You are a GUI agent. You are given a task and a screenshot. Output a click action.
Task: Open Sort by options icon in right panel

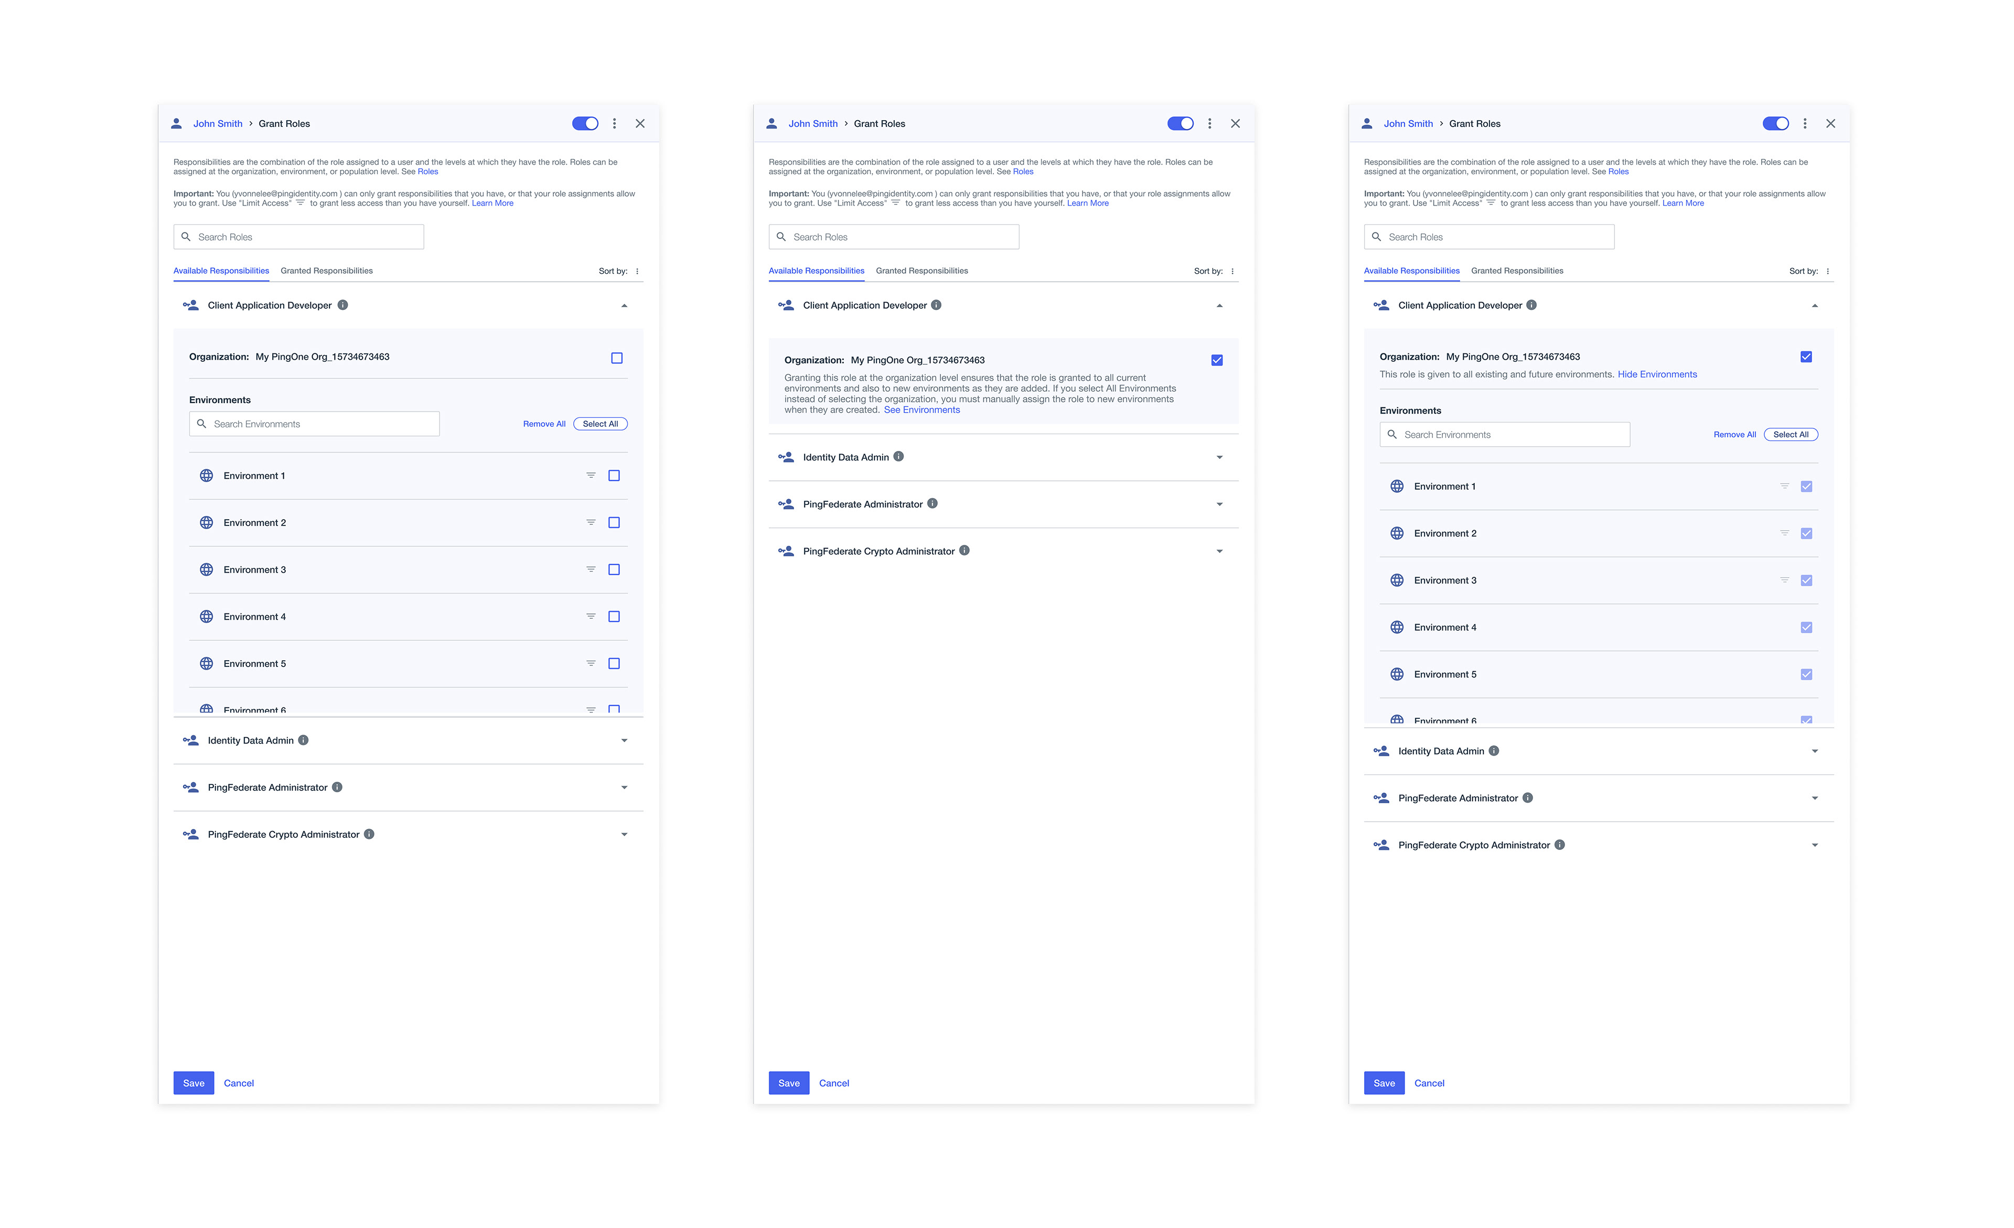pyautogui.click(x=1828, y=271)
